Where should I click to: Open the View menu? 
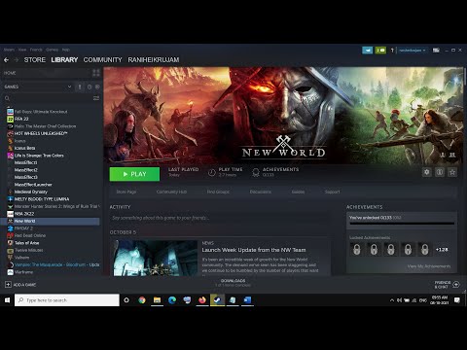point(22,50)
